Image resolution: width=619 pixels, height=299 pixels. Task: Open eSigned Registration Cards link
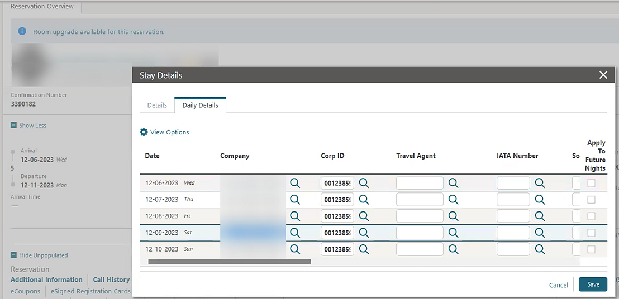(x=91, y=291)
